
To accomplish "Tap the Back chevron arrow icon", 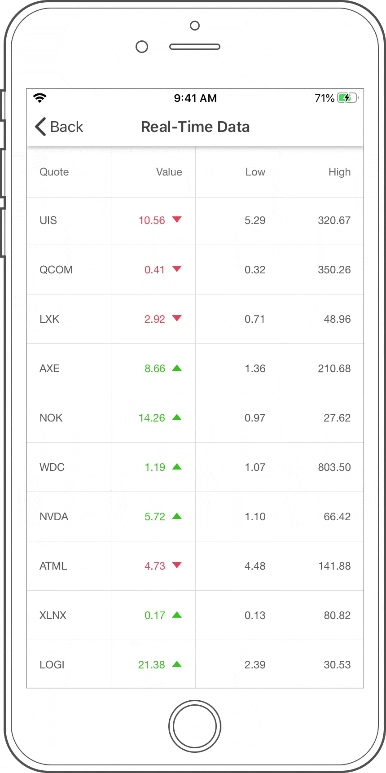I will coord(40,127).
